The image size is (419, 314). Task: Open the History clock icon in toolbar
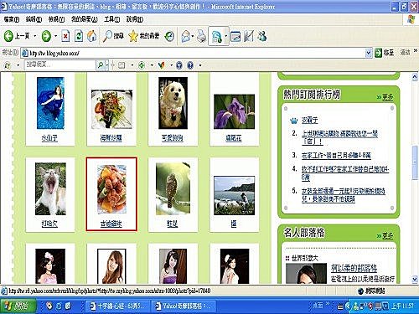coord(169,36)
